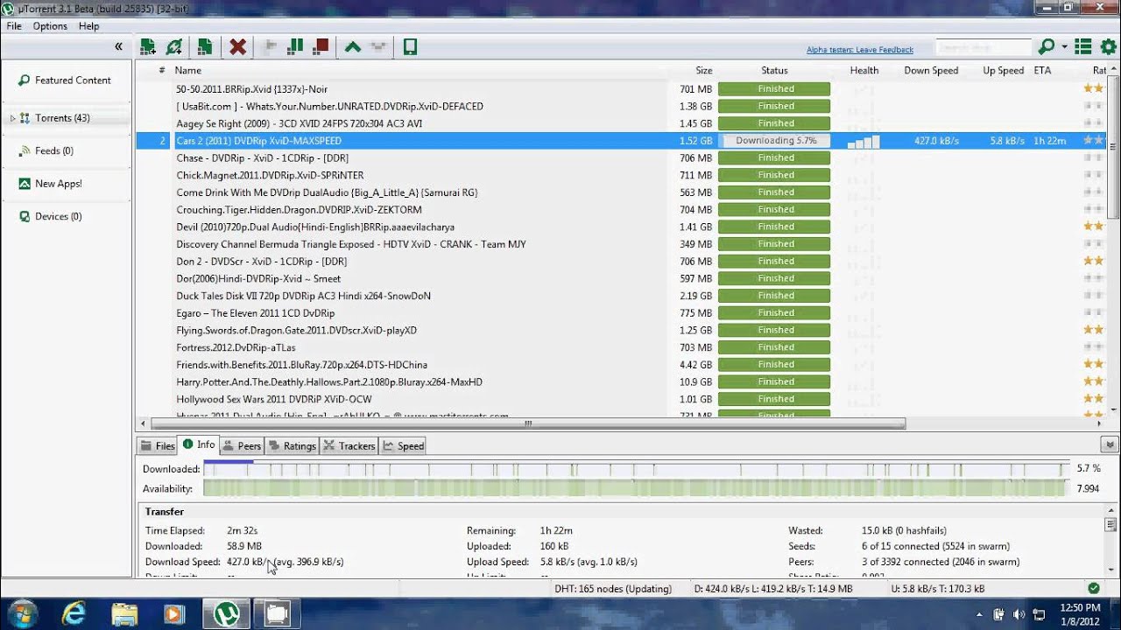The height and width of the screenshot is (630, 1121).
Task: Sort by the Status column header
Action: click(774, 71)
